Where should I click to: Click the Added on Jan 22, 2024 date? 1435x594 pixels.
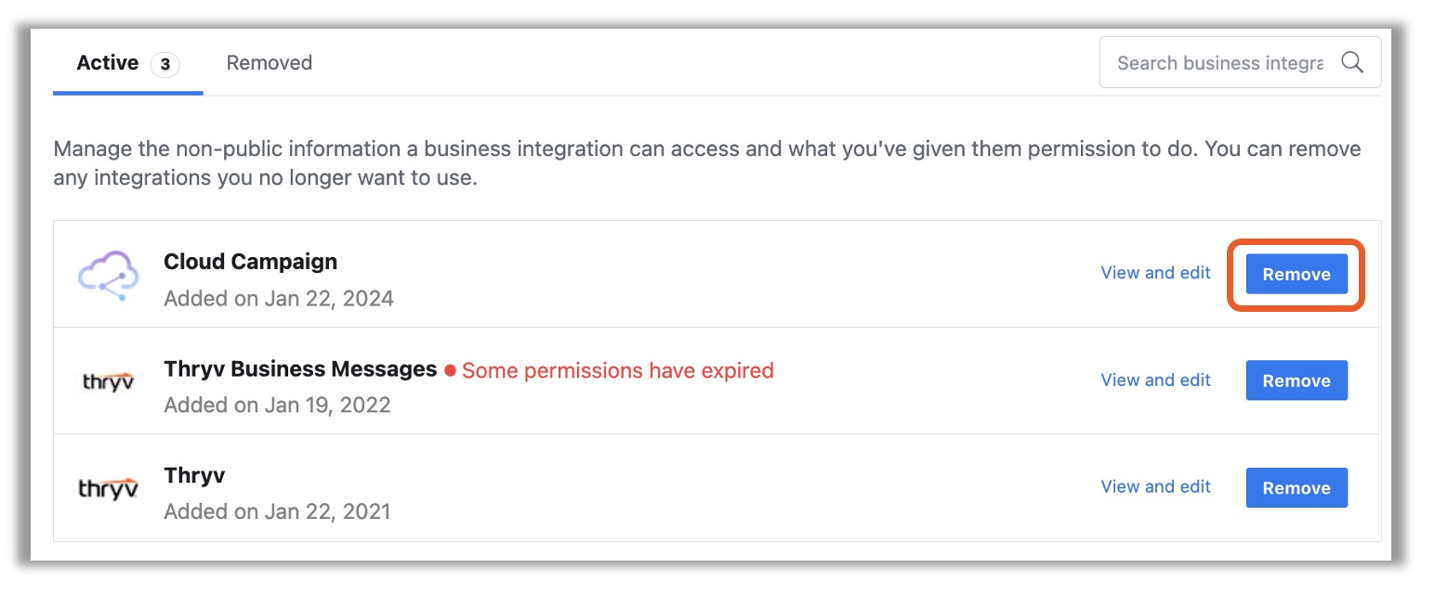coord(279,299)
